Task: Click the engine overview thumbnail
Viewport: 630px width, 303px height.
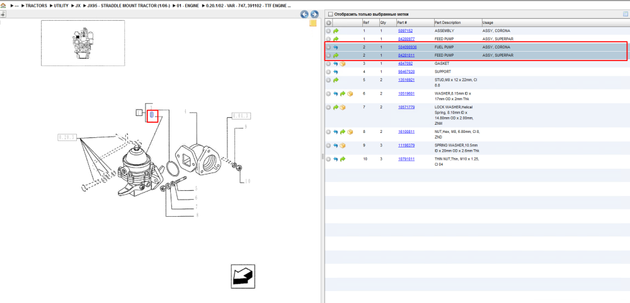Action: click(83, 43)
